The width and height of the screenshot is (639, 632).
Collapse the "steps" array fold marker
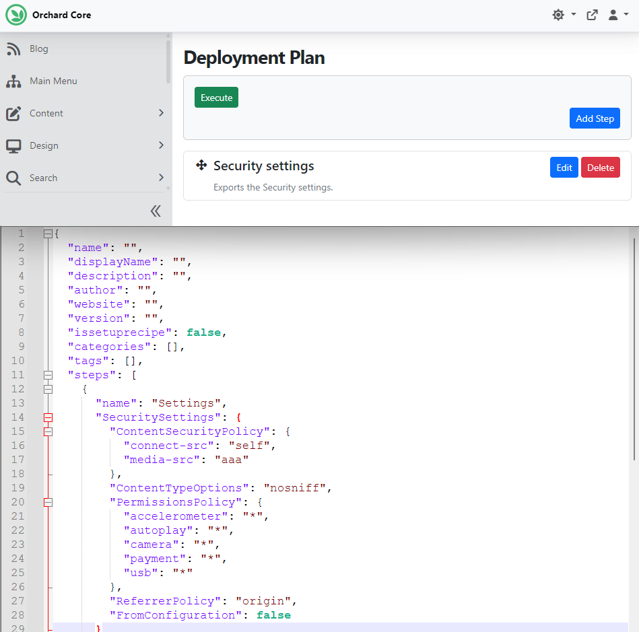48,376
